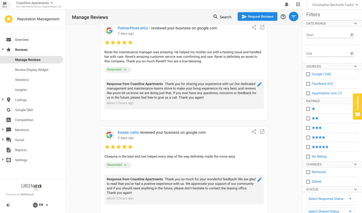Toggle the blue filter icon button
This screenshot has height=213, width=362.
click(293, 17)
